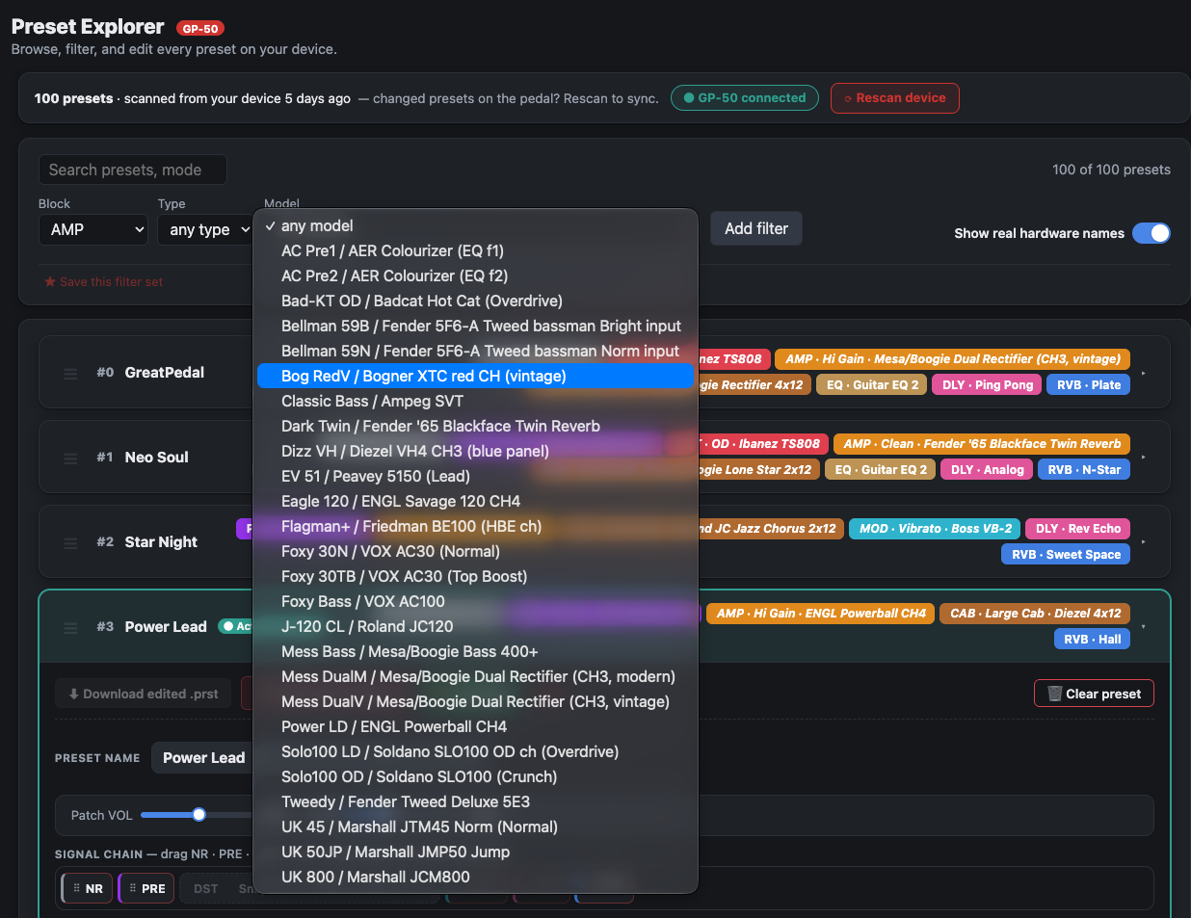
Task: Select Tweedy / Fender Tweed Deluxe 5E3
Action: pos(475,801)
